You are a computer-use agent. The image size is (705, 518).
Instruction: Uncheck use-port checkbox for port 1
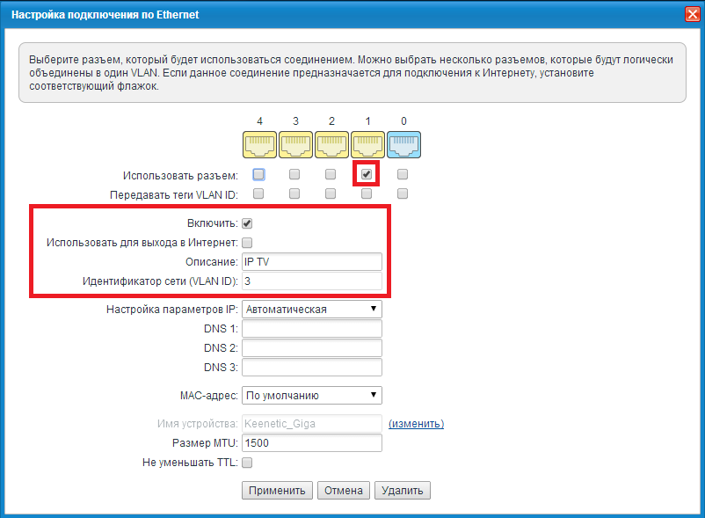pyautogui.click(x=367, y=174)
